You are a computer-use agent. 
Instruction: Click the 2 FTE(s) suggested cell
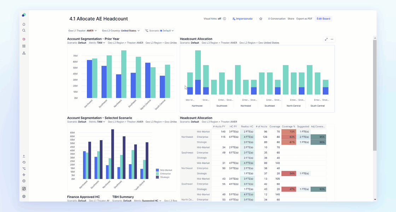[x=304, y=137]
